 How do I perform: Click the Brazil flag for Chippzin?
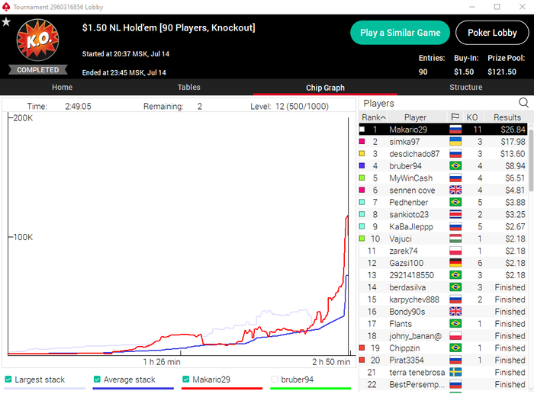[x=455, y=348]
